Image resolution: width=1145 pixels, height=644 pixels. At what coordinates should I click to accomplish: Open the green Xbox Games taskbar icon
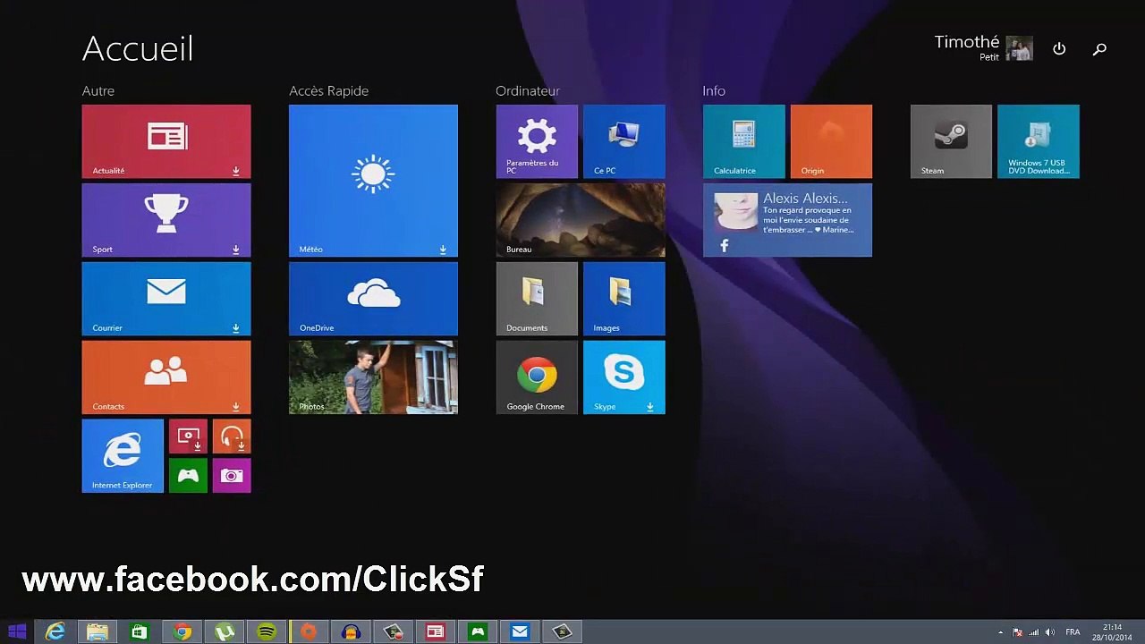pyautogui.click(x=478, y=632)
